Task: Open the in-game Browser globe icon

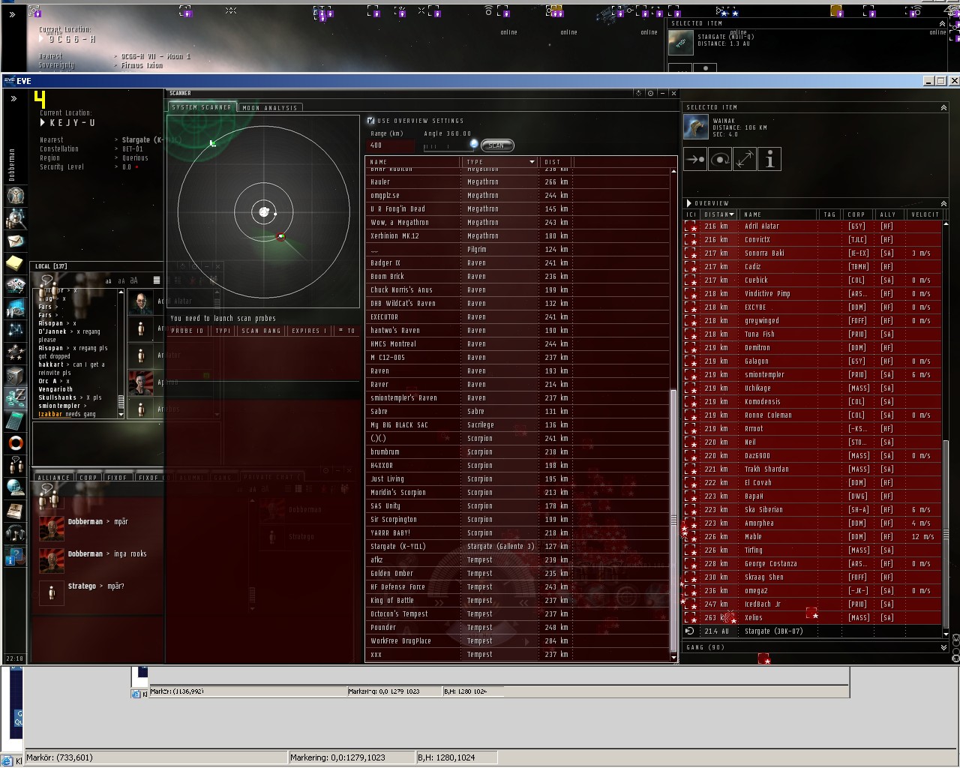Action: (16, 488)
